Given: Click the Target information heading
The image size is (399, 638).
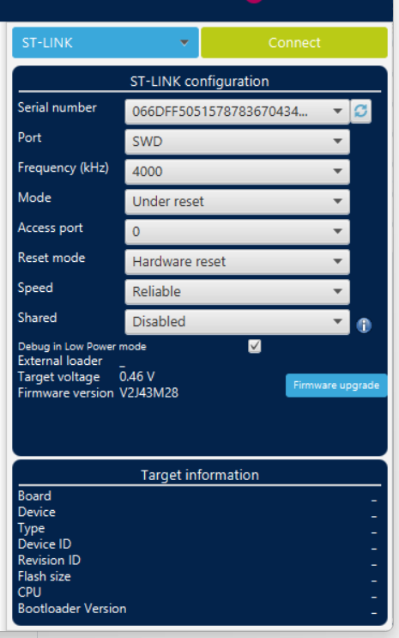Looking at the screenshot, I should (x=200, y=475).
